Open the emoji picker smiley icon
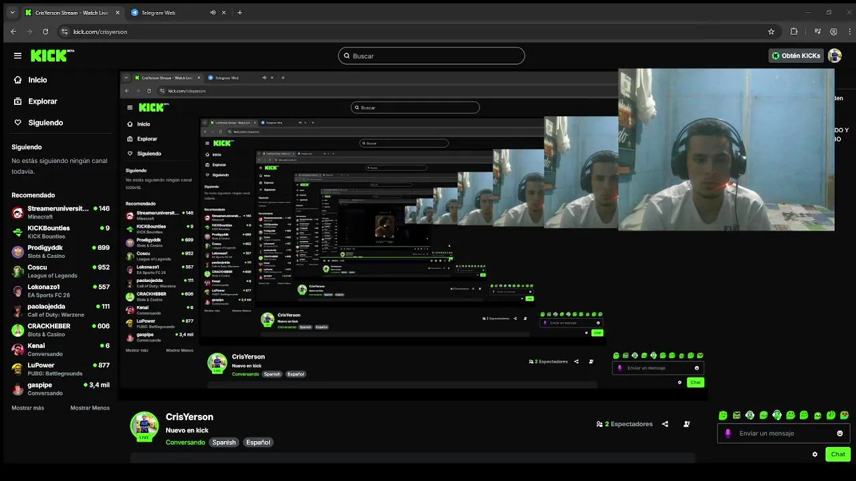The image size is (856, 481). pyautogui.click(x=840, y=434)
